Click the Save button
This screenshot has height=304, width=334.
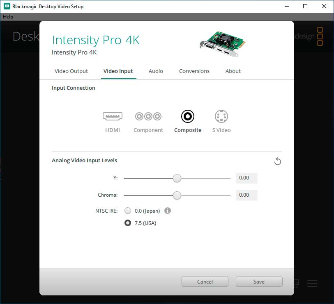pos(259,282)
